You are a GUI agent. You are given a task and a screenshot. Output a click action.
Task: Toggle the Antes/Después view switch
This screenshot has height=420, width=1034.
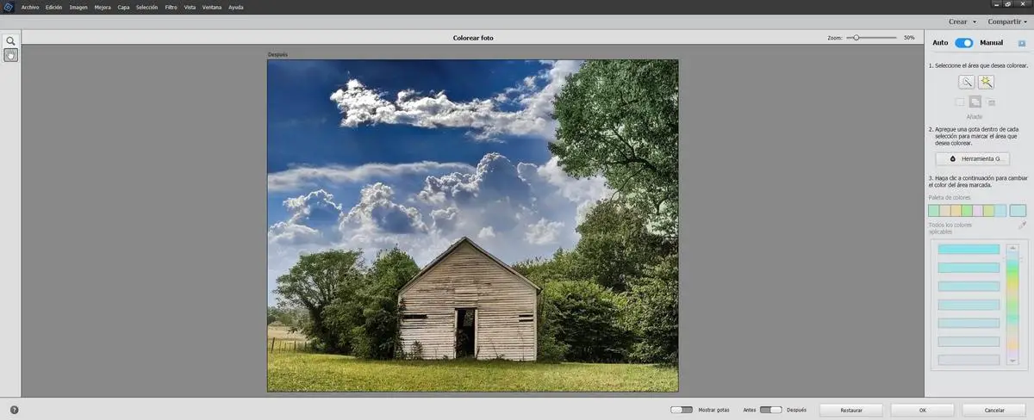point(771,410)
